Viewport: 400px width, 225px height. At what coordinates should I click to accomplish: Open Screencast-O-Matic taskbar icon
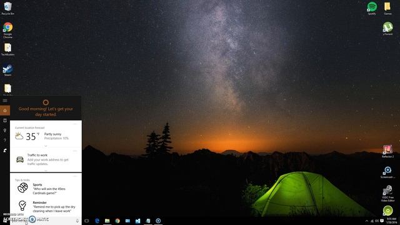click(x=158, y=221)
